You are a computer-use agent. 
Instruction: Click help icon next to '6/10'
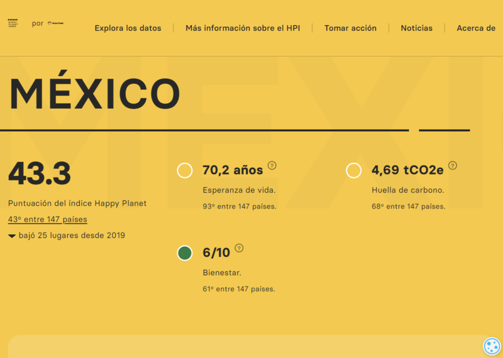coord(239,248)
